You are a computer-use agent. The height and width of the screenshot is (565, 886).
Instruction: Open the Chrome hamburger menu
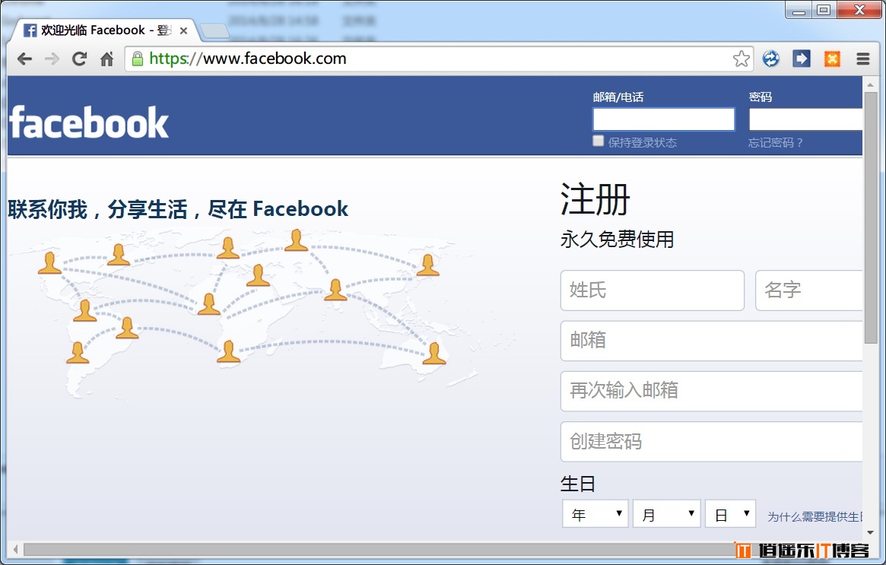(863, 59)
